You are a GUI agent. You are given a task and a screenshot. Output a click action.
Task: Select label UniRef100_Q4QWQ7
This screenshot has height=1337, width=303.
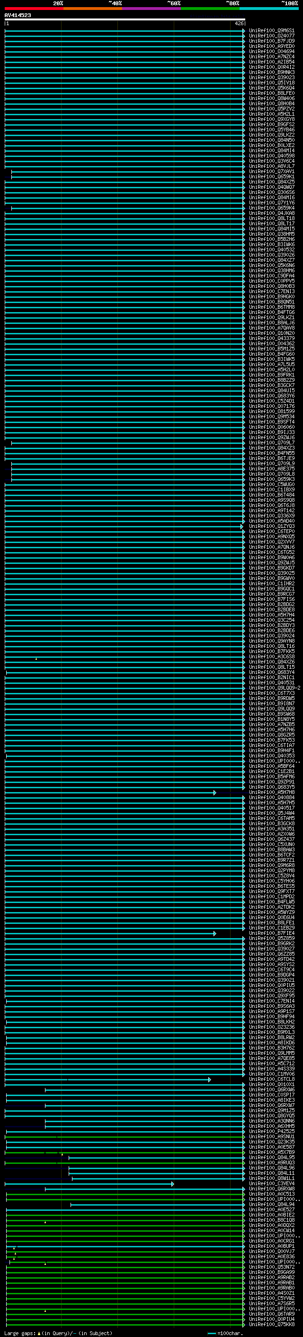coord(271,187)
